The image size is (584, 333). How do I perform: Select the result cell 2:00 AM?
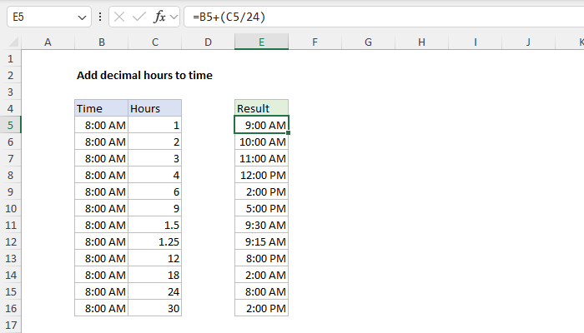[261, 275]
